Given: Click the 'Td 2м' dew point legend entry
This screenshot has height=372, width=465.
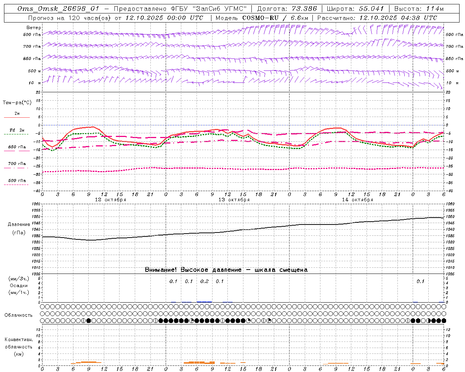Looking at the screenshot, I should (17, 130).
